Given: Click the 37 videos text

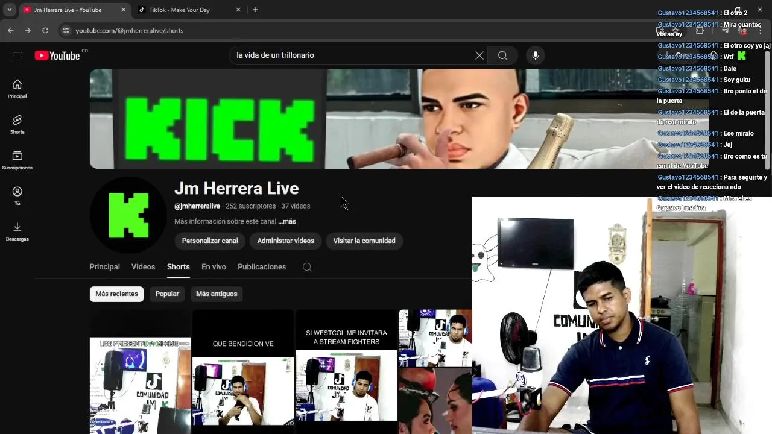Looking at the screenshot, I should pyautogui.click(x=296, y=206).
